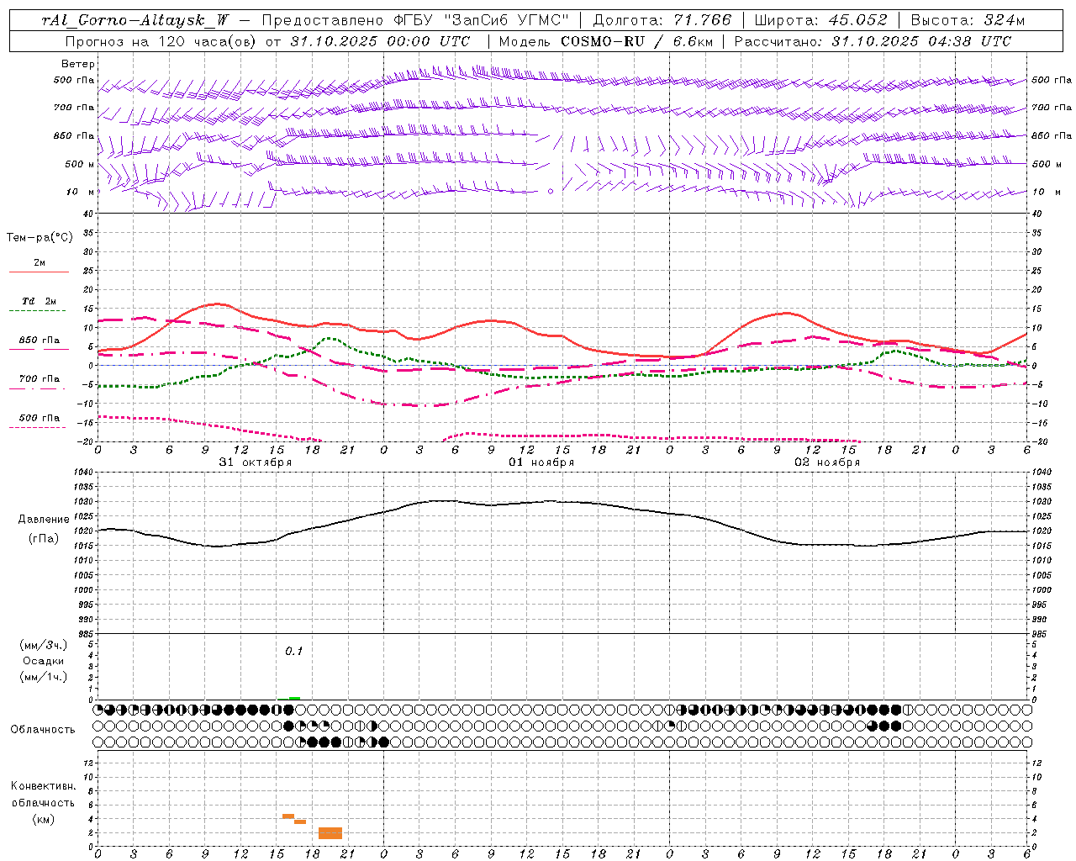Image resolution: width=1076 pixels, height=861 pixels.
Task: Click the "02 ноября" date label
Action: click(827, 462)
